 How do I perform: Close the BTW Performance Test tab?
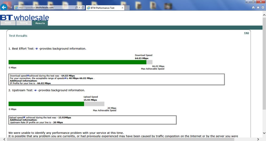(x=122, y=8)
